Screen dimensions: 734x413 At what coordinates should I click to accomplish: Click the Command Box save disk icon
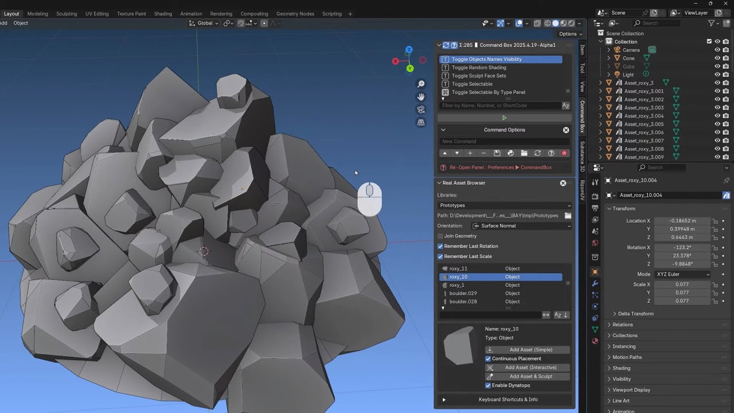pyautogui.click(x=497, y=153)
